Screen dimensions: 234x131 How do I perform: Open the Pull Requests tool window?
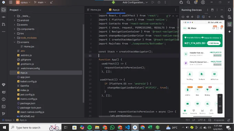[x=3, y=24]
